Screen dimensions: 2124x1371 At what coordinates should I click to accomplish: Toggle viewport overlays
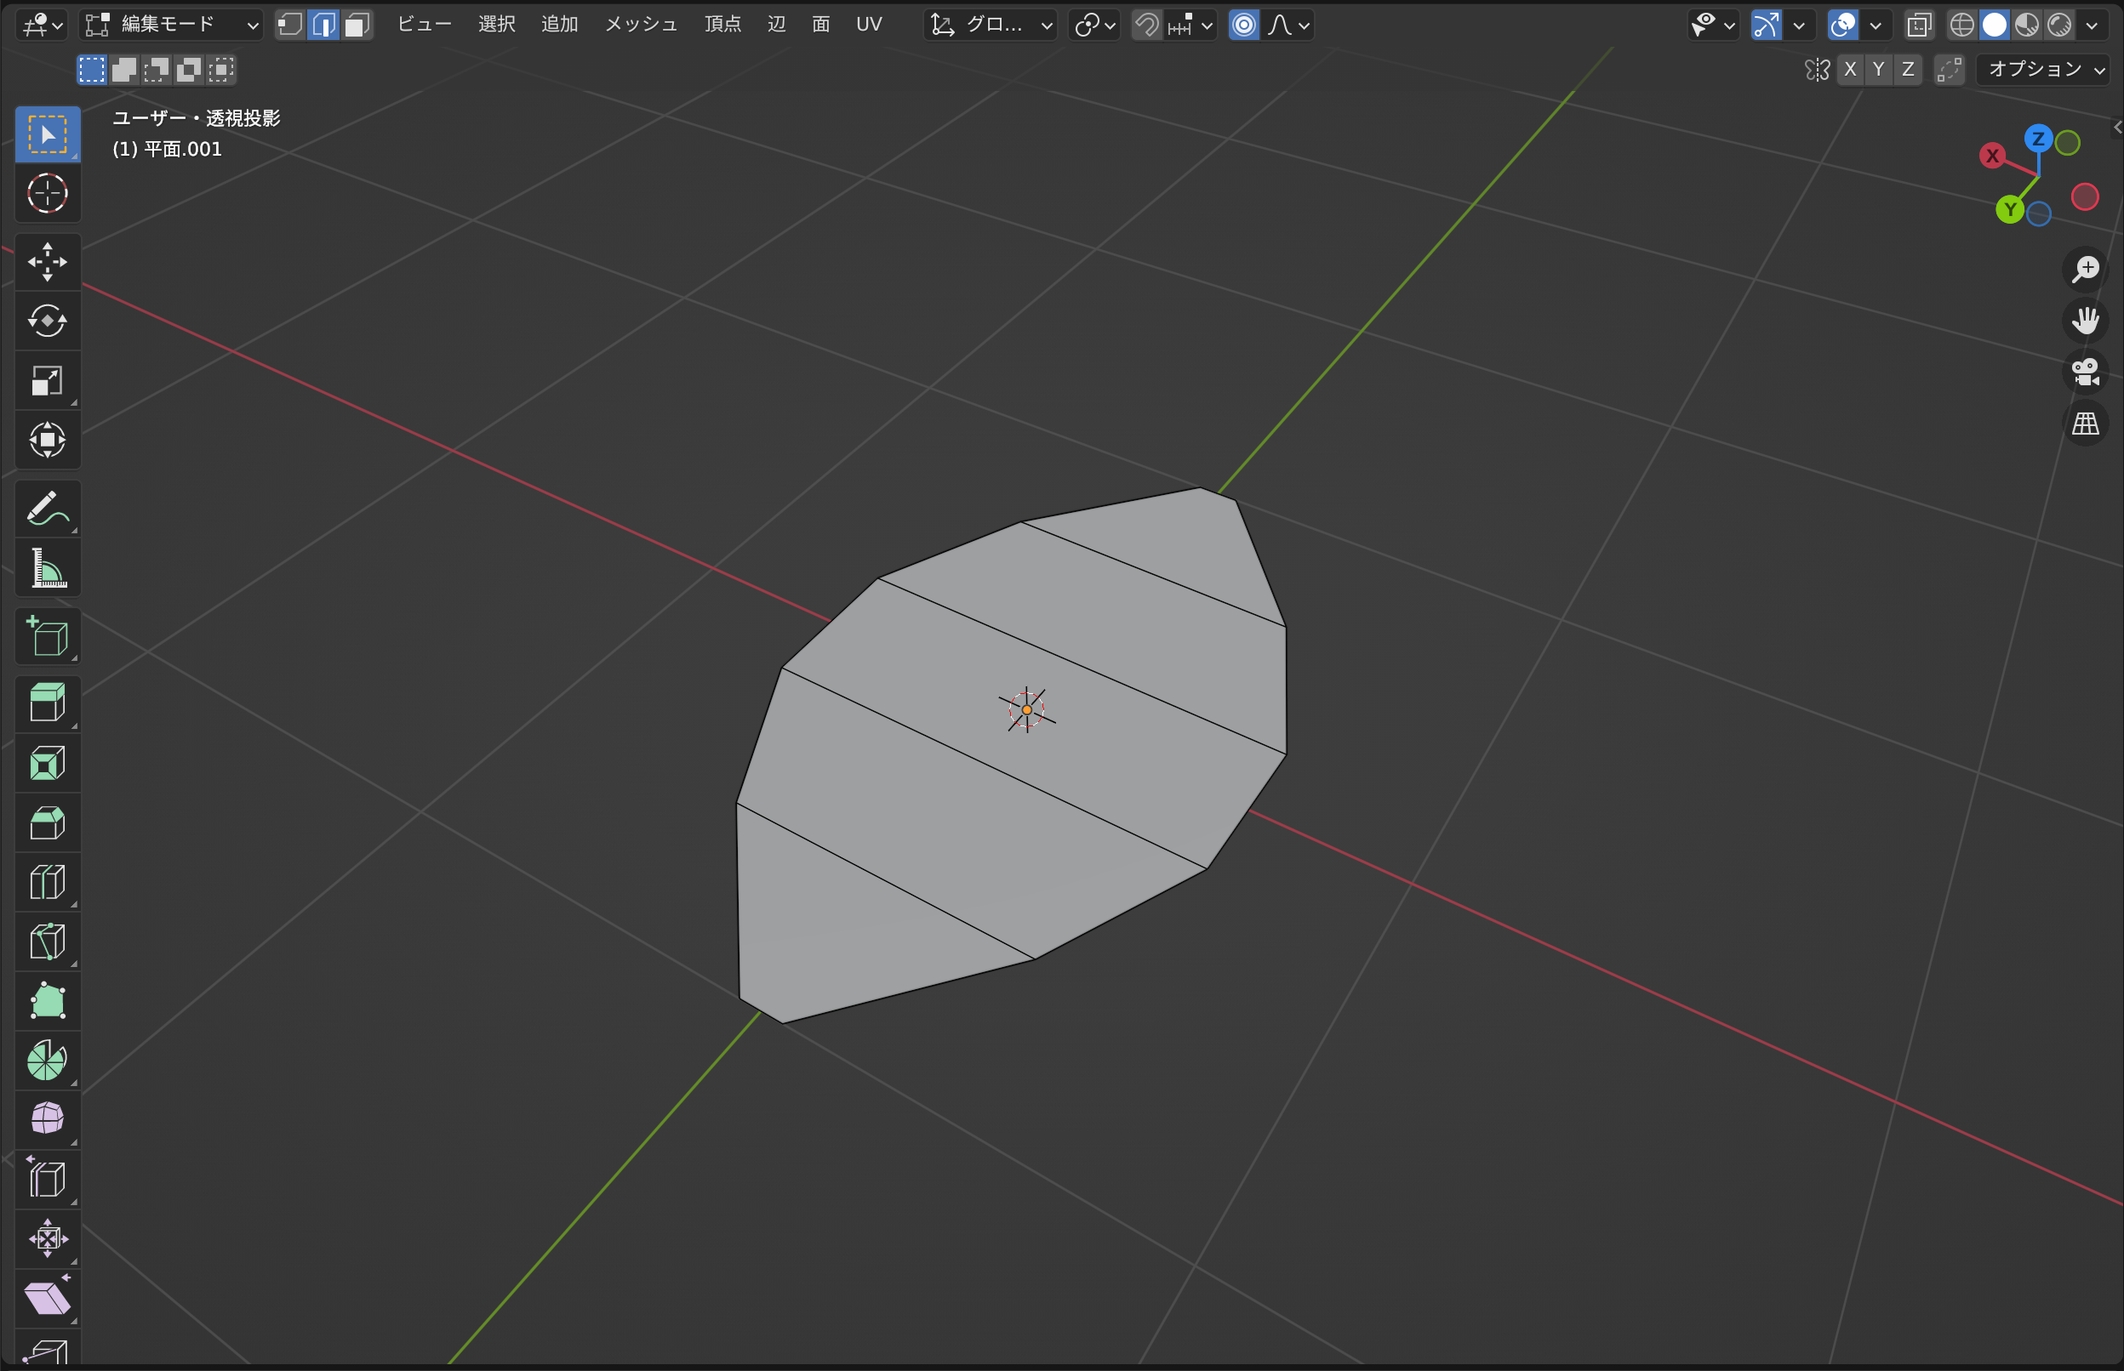1842,25
